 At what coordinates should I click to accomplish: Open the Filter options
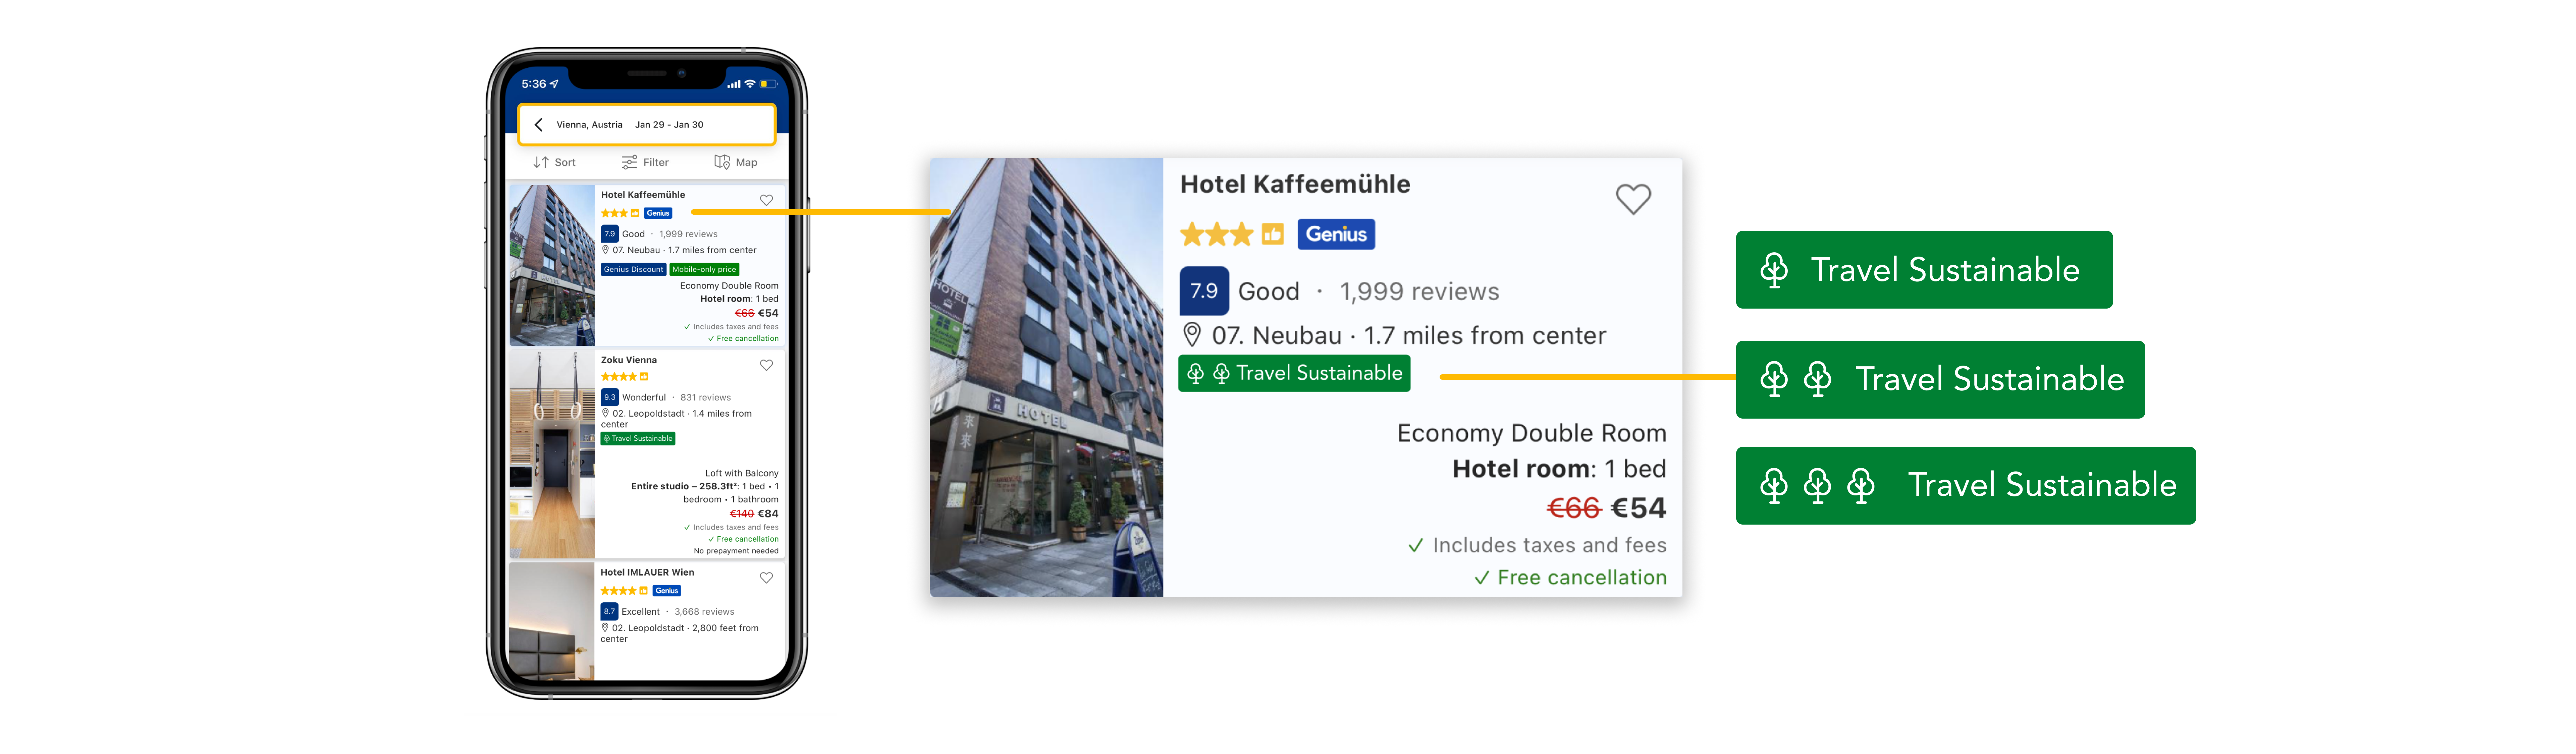coord(645,162)
